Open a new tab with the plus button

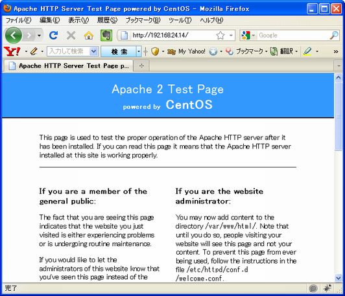click(x=141, y=65)
